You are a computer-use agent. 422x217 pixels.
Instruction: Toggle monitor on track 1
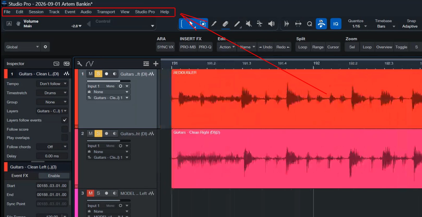[x=114, y=74]
